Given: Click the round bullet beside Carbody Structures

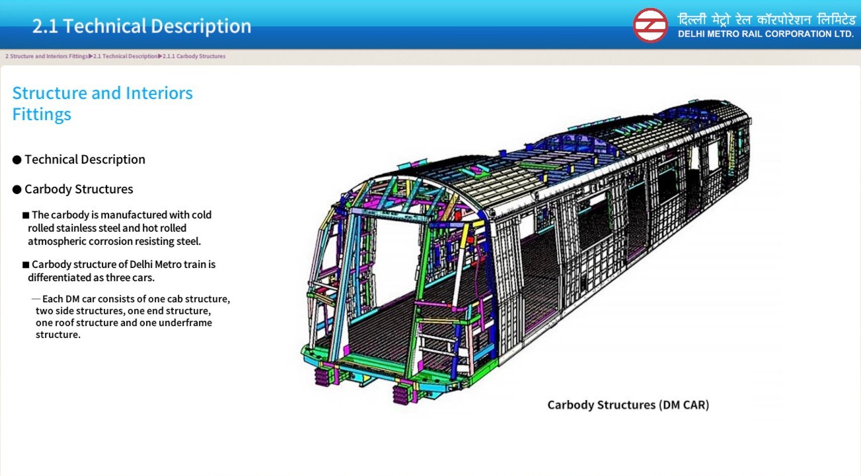Looking at the screenshot, I should [x=17, y=189].
